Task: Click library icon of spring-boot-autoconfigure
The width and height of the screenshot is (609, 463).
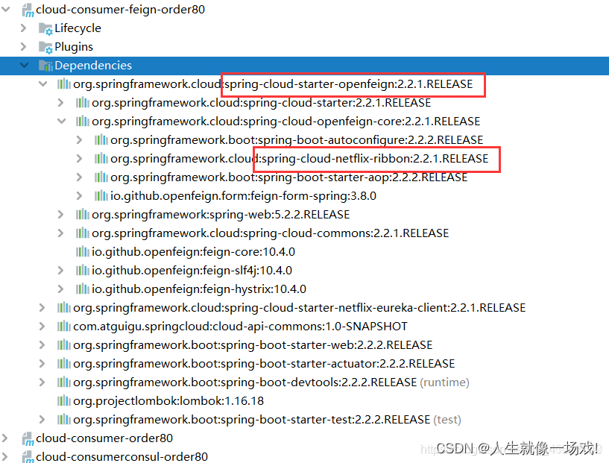Action: (101, 140)
